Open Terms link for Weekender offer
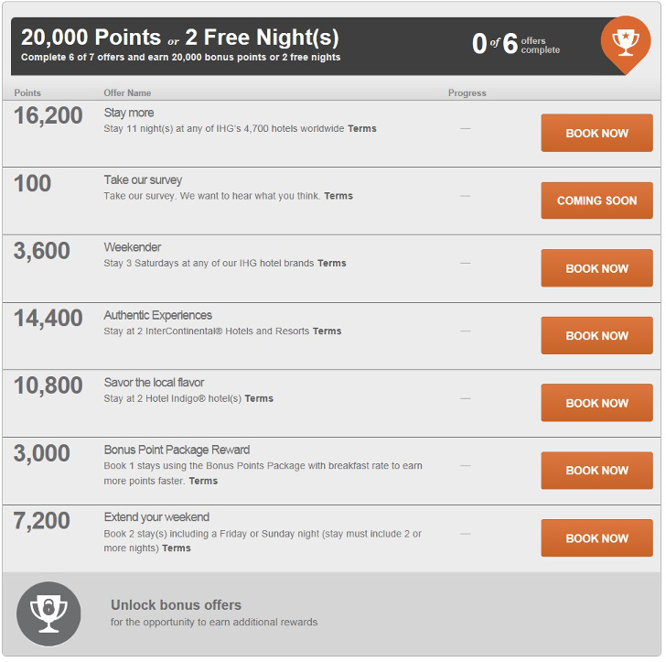This screenshot has height=662, width=666. (332, 263)
